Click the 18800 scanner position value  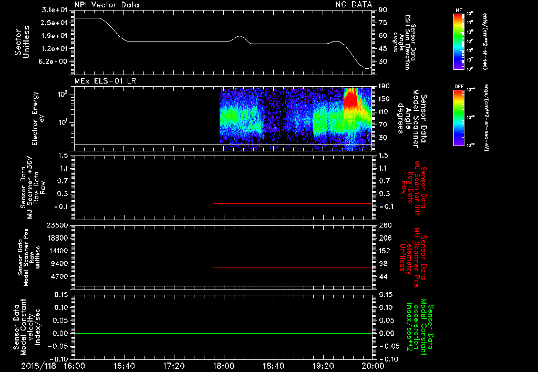click(57, 238)
